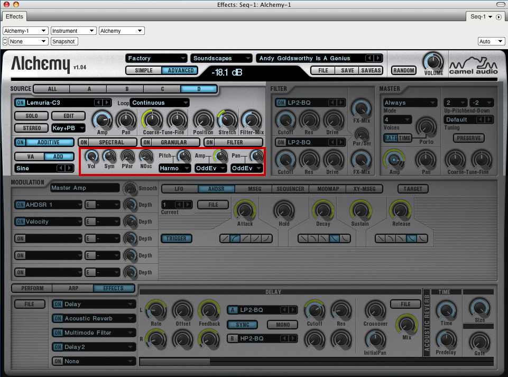Click the TARGET modulation button

tap(413, 189)
